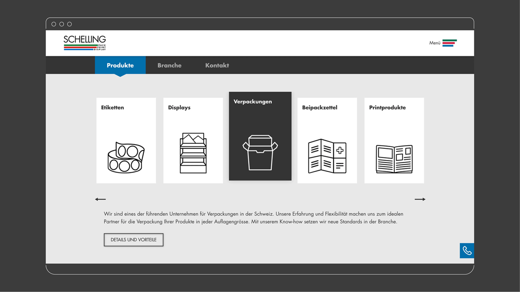Select the Etiketten product card
Viewport: 520px width, 292px height.
coord(126,140)
